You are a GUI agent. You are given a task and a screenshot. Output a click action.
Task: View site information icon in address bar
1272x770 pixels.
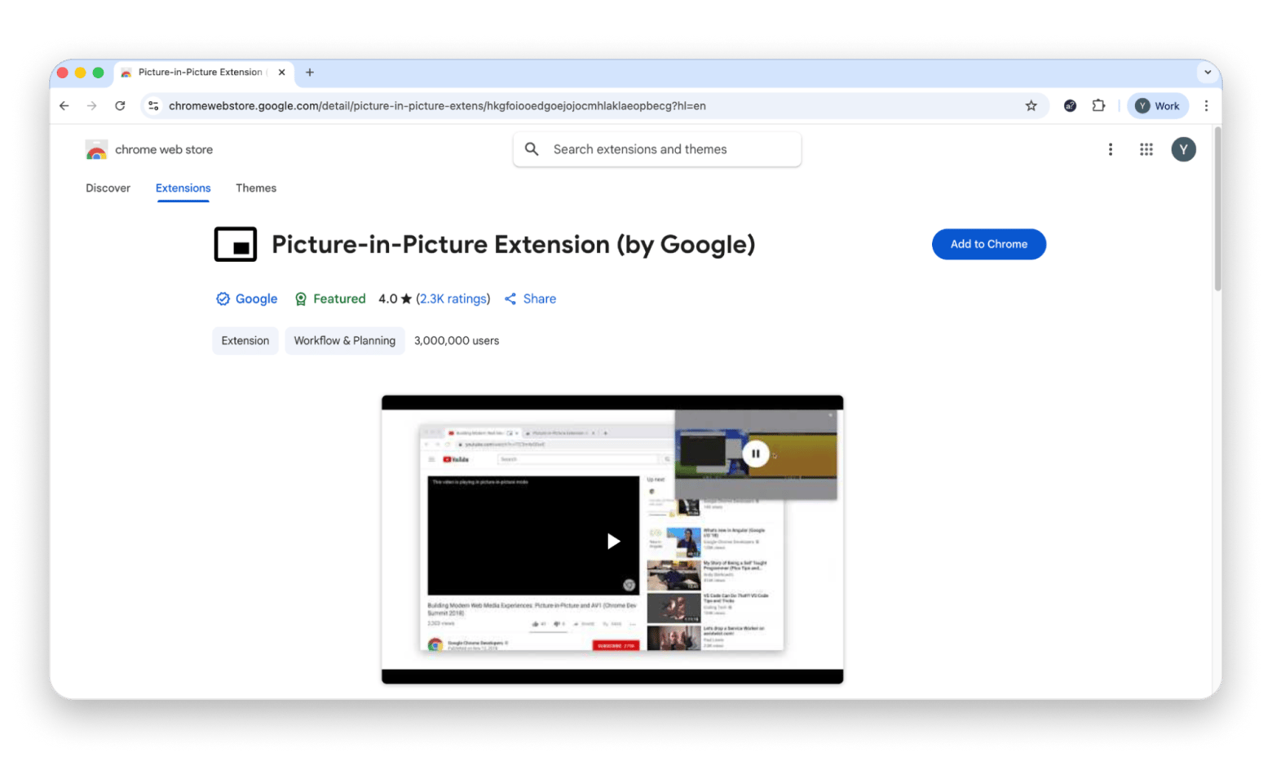pos(153,106)
